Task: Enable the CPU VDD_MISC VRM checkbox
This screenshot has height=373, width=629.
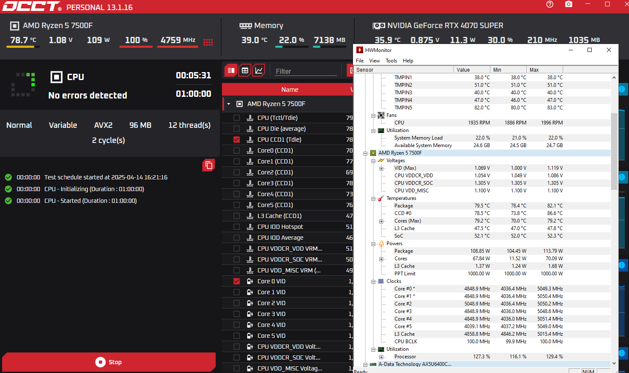Action: pos(237,270)
